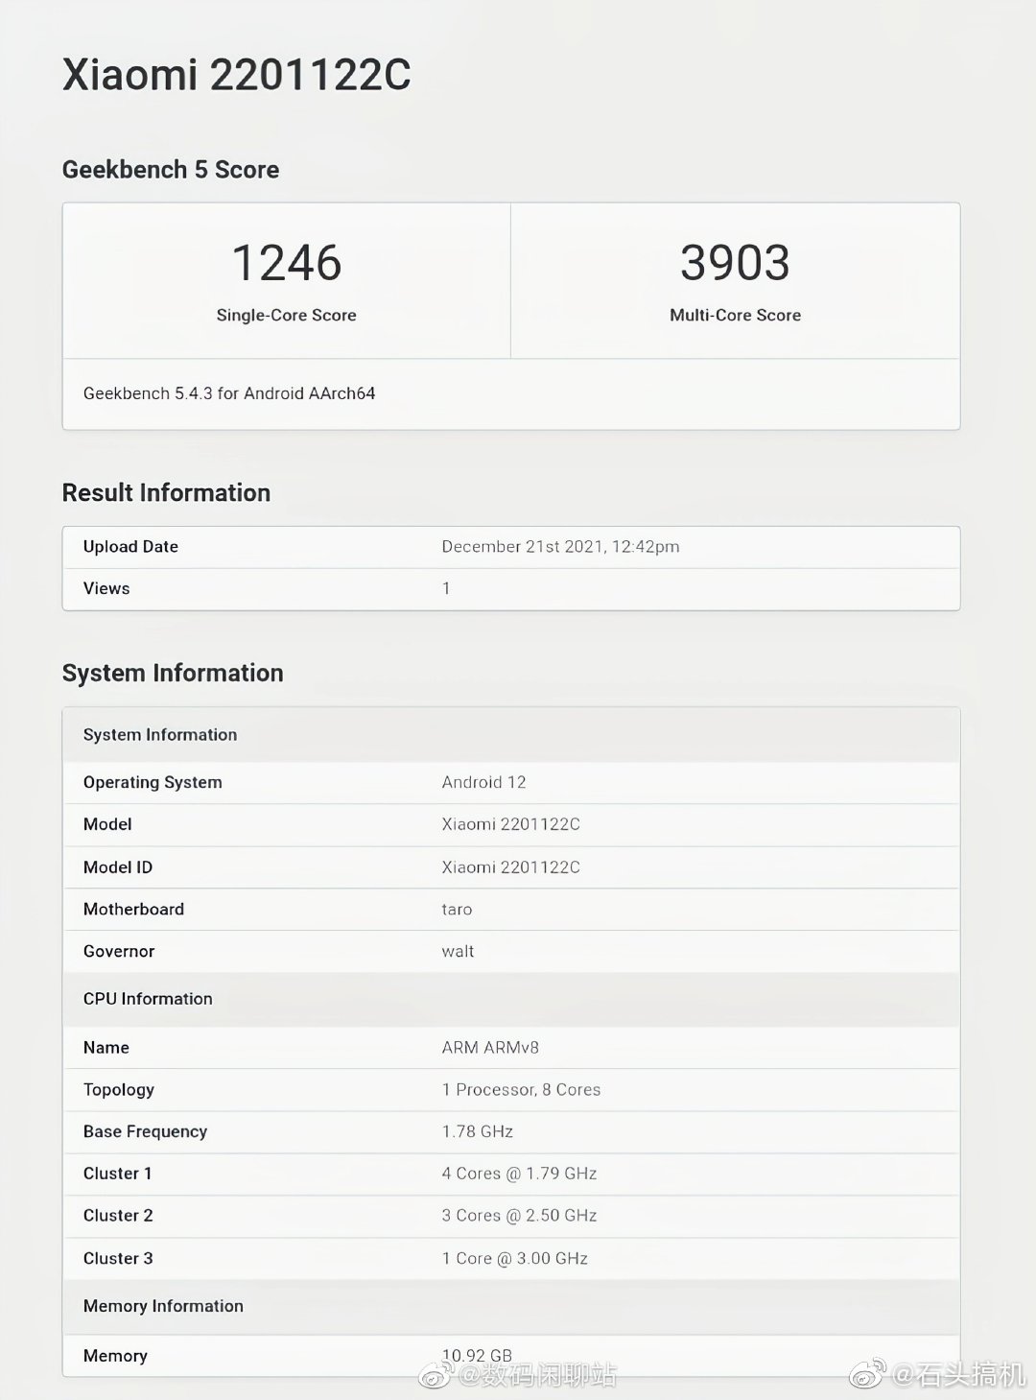Select the Android 12 value
This screenshot has height=1400, width=1036.
click(483, 783)
